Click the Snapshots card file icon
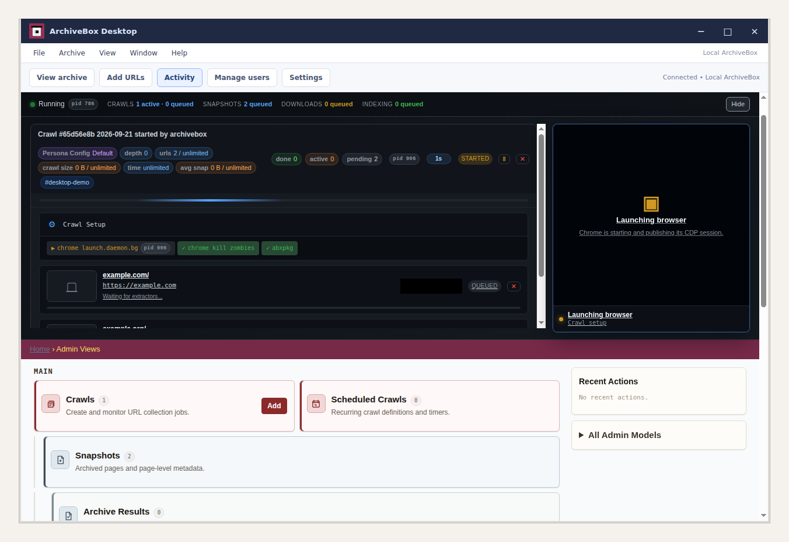The width and height of the screenshot is (789, 542). click(x=60, y=460)
